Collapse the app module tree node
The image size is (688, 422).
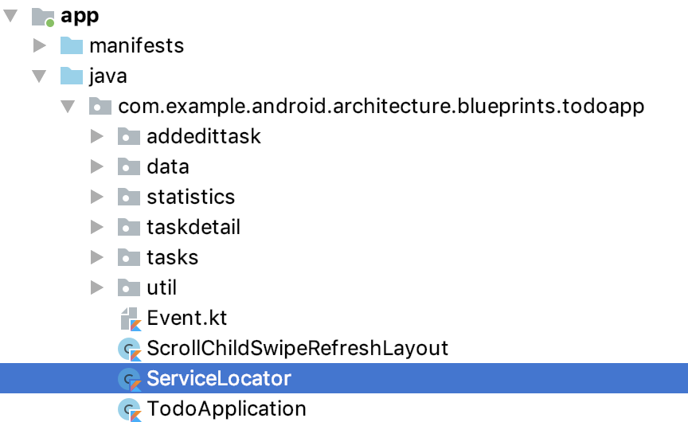(10, 16)
